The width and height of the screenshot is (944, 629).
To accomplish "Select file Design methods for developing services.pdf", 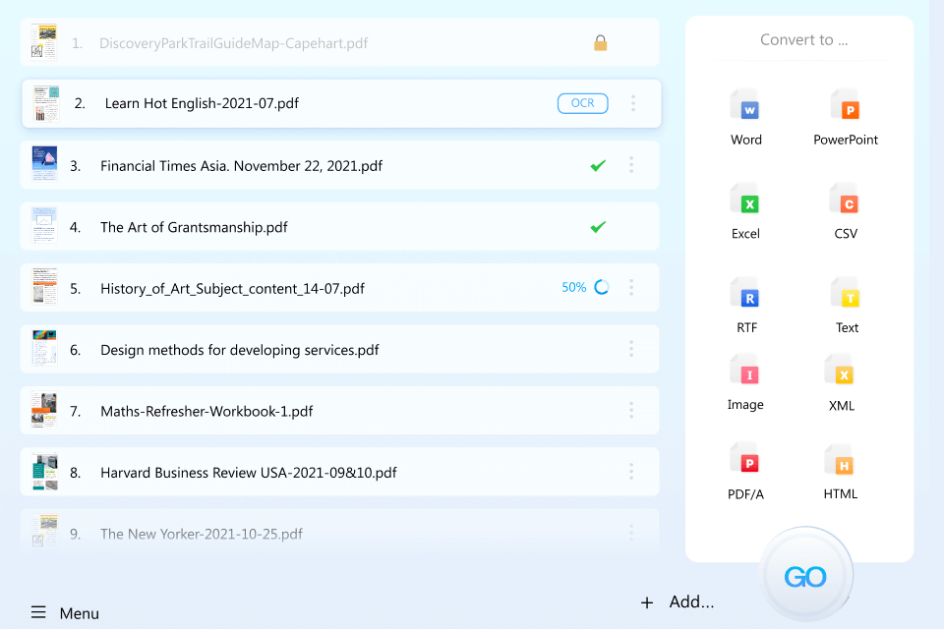I will tap(339, 349).
